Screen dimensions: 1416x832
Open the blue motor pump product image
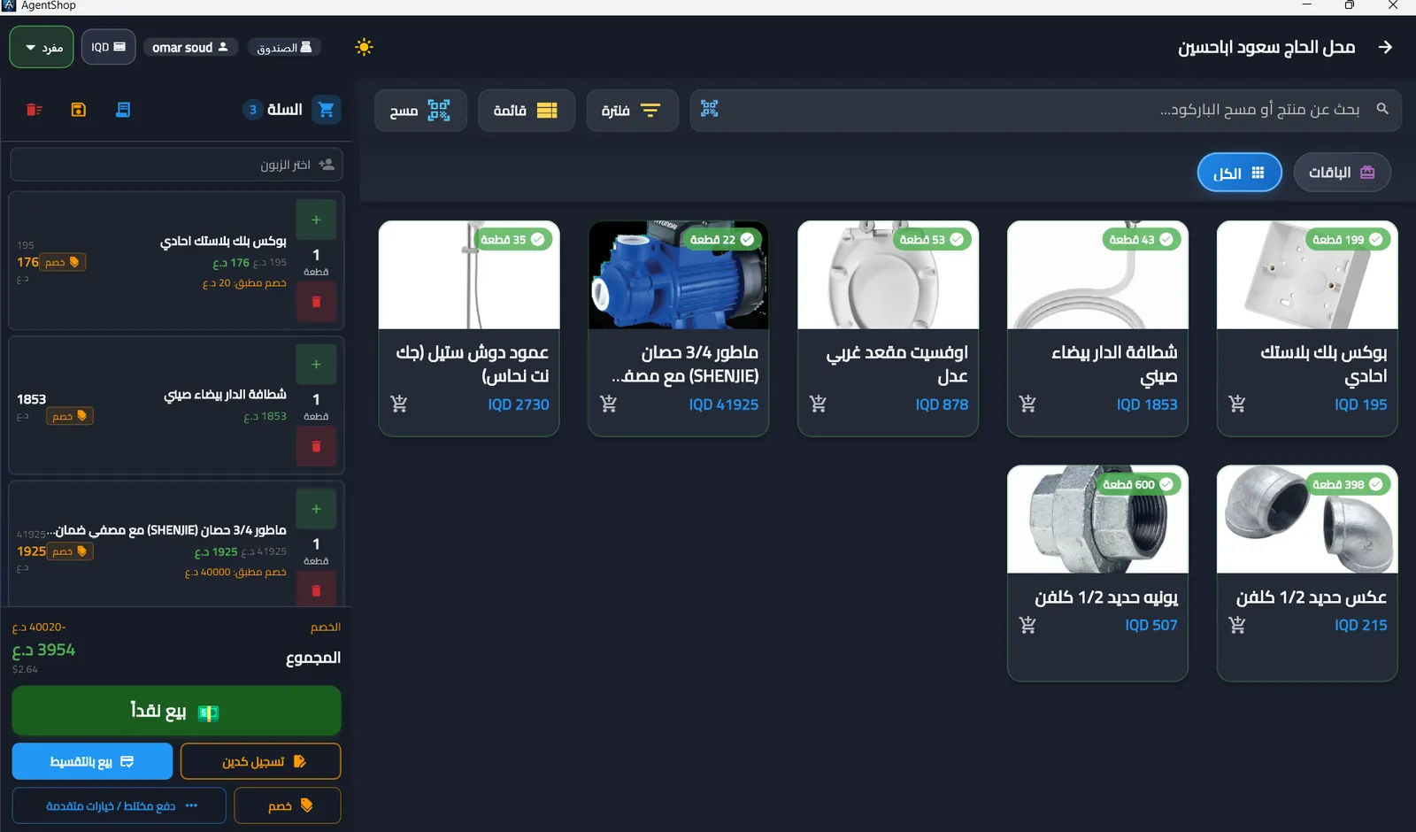coord(678,275)
